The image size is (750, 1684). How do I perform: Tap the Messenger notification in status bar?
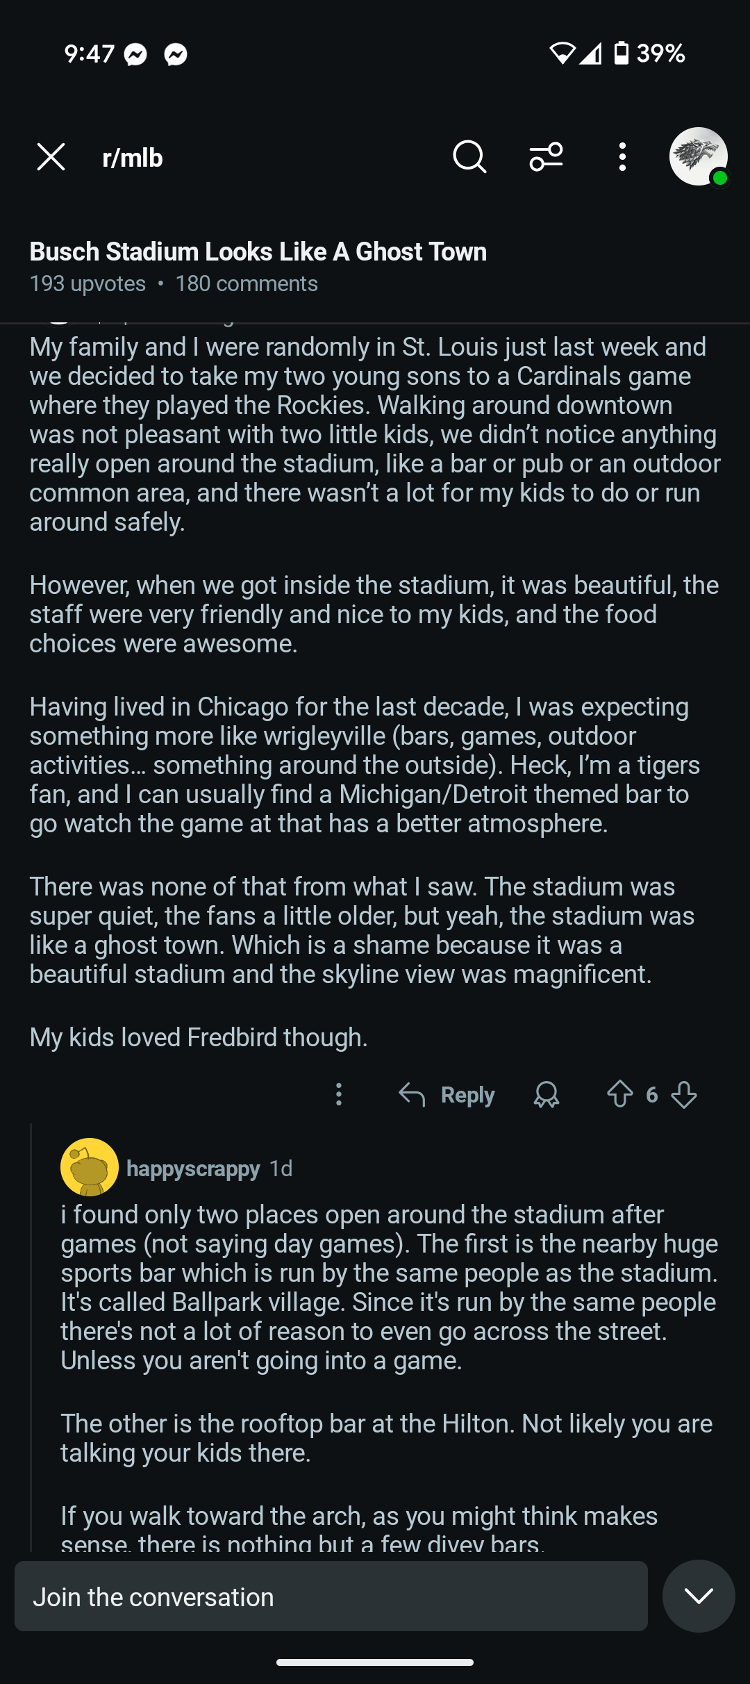click(x=136, y=54)
